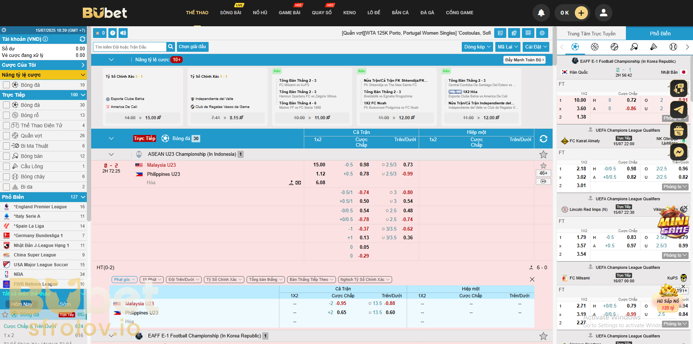Screen dimensions: 693x344
Task: Click the Chọn giải đấu button
Action: coord(193,47)
